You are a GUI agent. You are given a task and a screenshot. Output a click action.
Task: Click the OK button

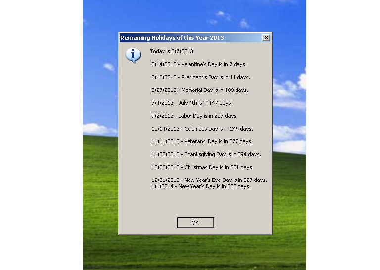point(195,223)
